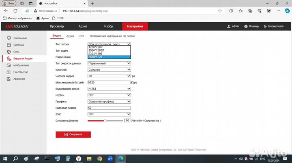Click the Блокировать logout link
Image resolution: width=292 pixels, height=163 pixels.
point(274,26)
